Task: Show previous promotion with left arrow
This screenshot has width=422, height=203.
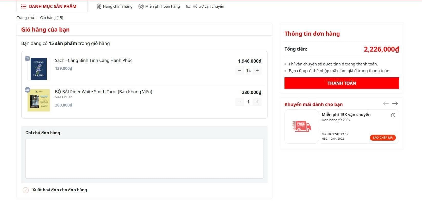Action: (x=386, y=103)
